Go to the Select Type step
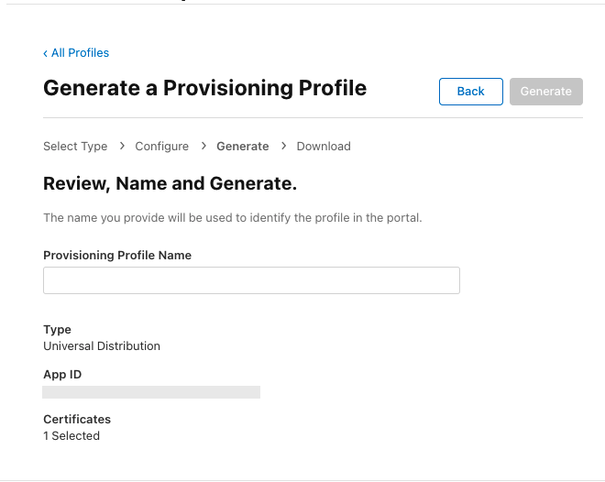The height and width of the screenshot is (482, 605). 75,147
